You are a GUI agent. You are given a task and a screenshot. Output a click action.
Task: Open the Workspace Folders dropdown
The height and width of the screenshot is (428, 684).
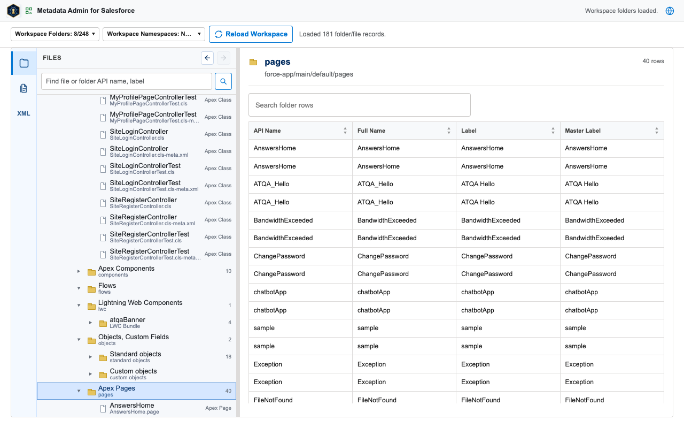coord(55,34)
